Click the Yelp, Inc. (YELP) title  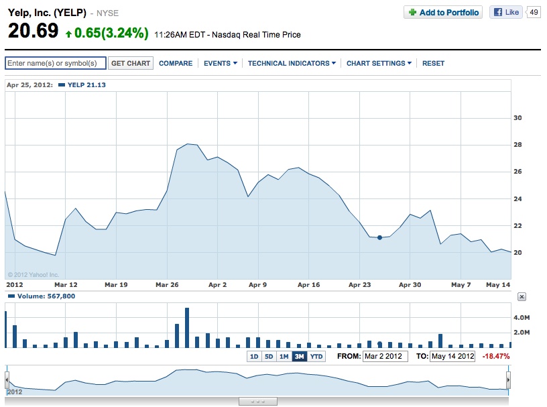click(x=47, y=13)
